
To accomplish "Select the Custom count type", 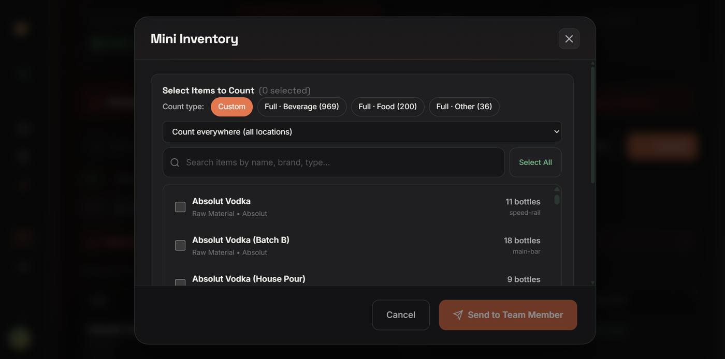I will (231, 107).
